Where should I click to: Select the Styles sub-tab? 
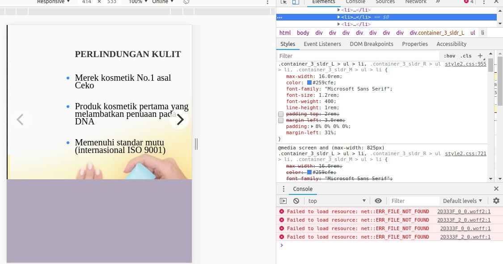tap(288, 44)
